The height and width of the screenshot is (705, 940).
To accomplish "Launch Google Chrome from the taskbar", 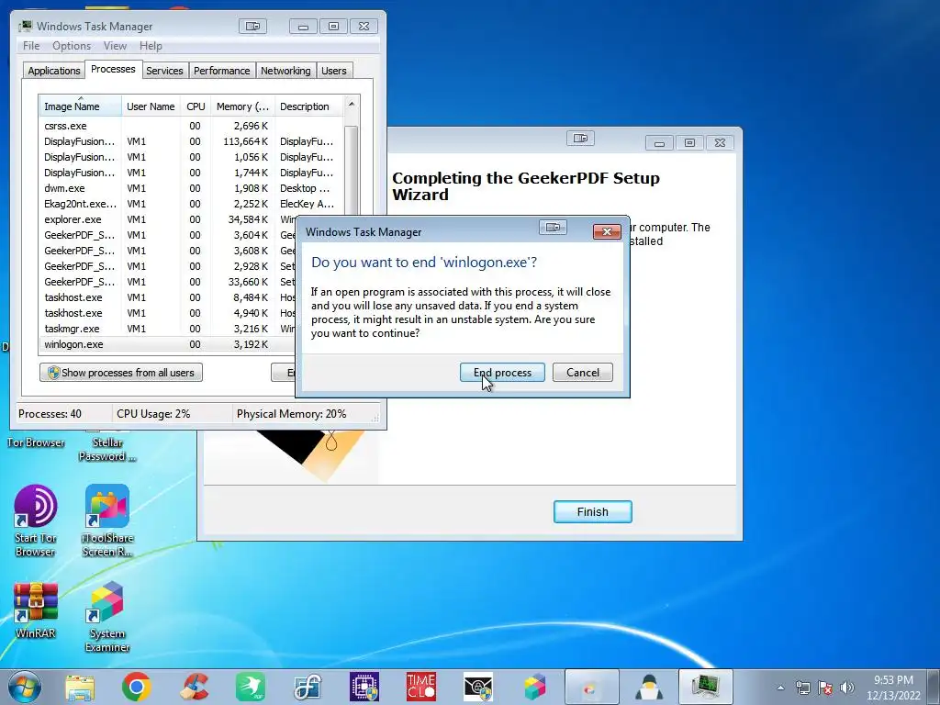I will click(136, 687).
